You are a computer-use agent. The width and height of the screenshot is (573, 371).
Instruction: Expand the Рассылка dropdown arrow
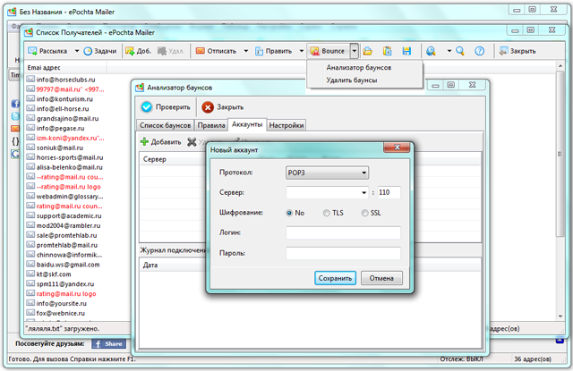77,51
